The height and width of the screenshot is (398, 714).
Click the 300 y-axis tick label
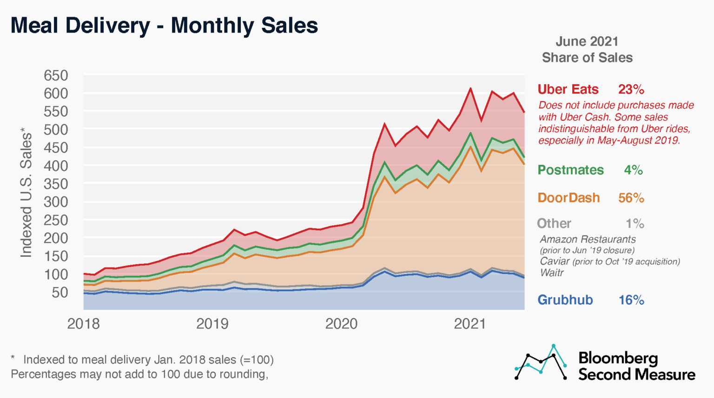[x=56, y=202]
